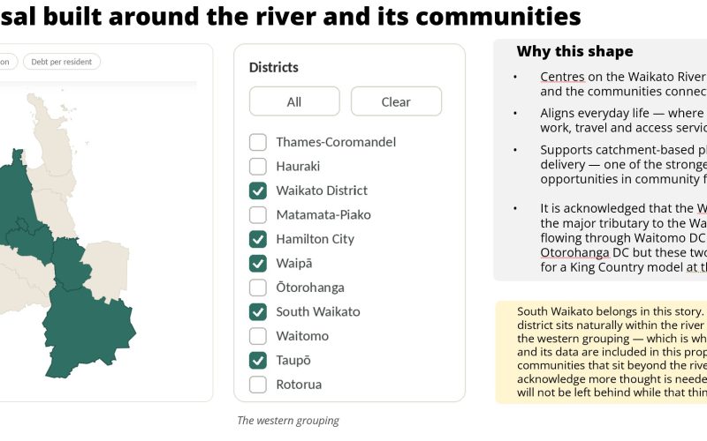This screenshot has height=441, width=707.
Task: Select the Ōtorohanga district checkbox
Action: click(x=258, y=288)
